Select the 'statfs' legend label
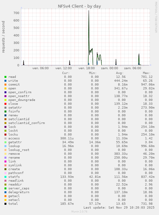159x215 pixels. 14,177
